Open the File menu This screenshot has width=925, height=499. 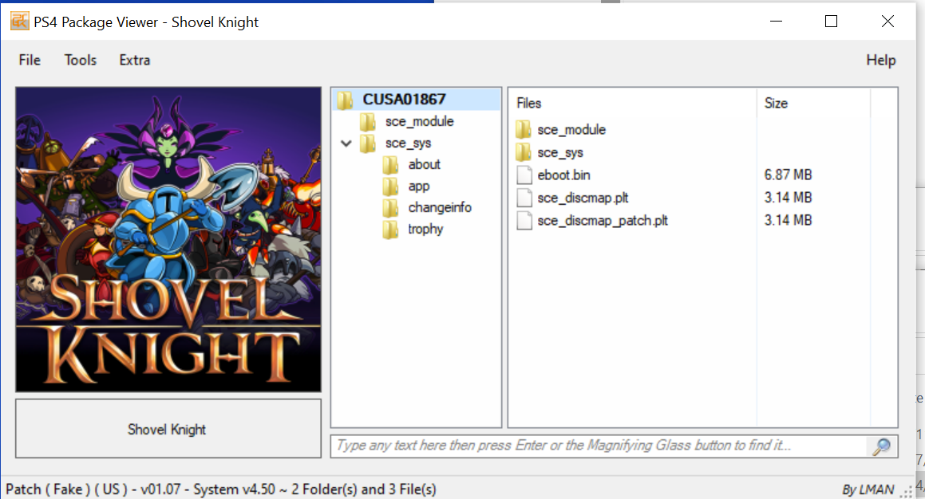(30, 60)
